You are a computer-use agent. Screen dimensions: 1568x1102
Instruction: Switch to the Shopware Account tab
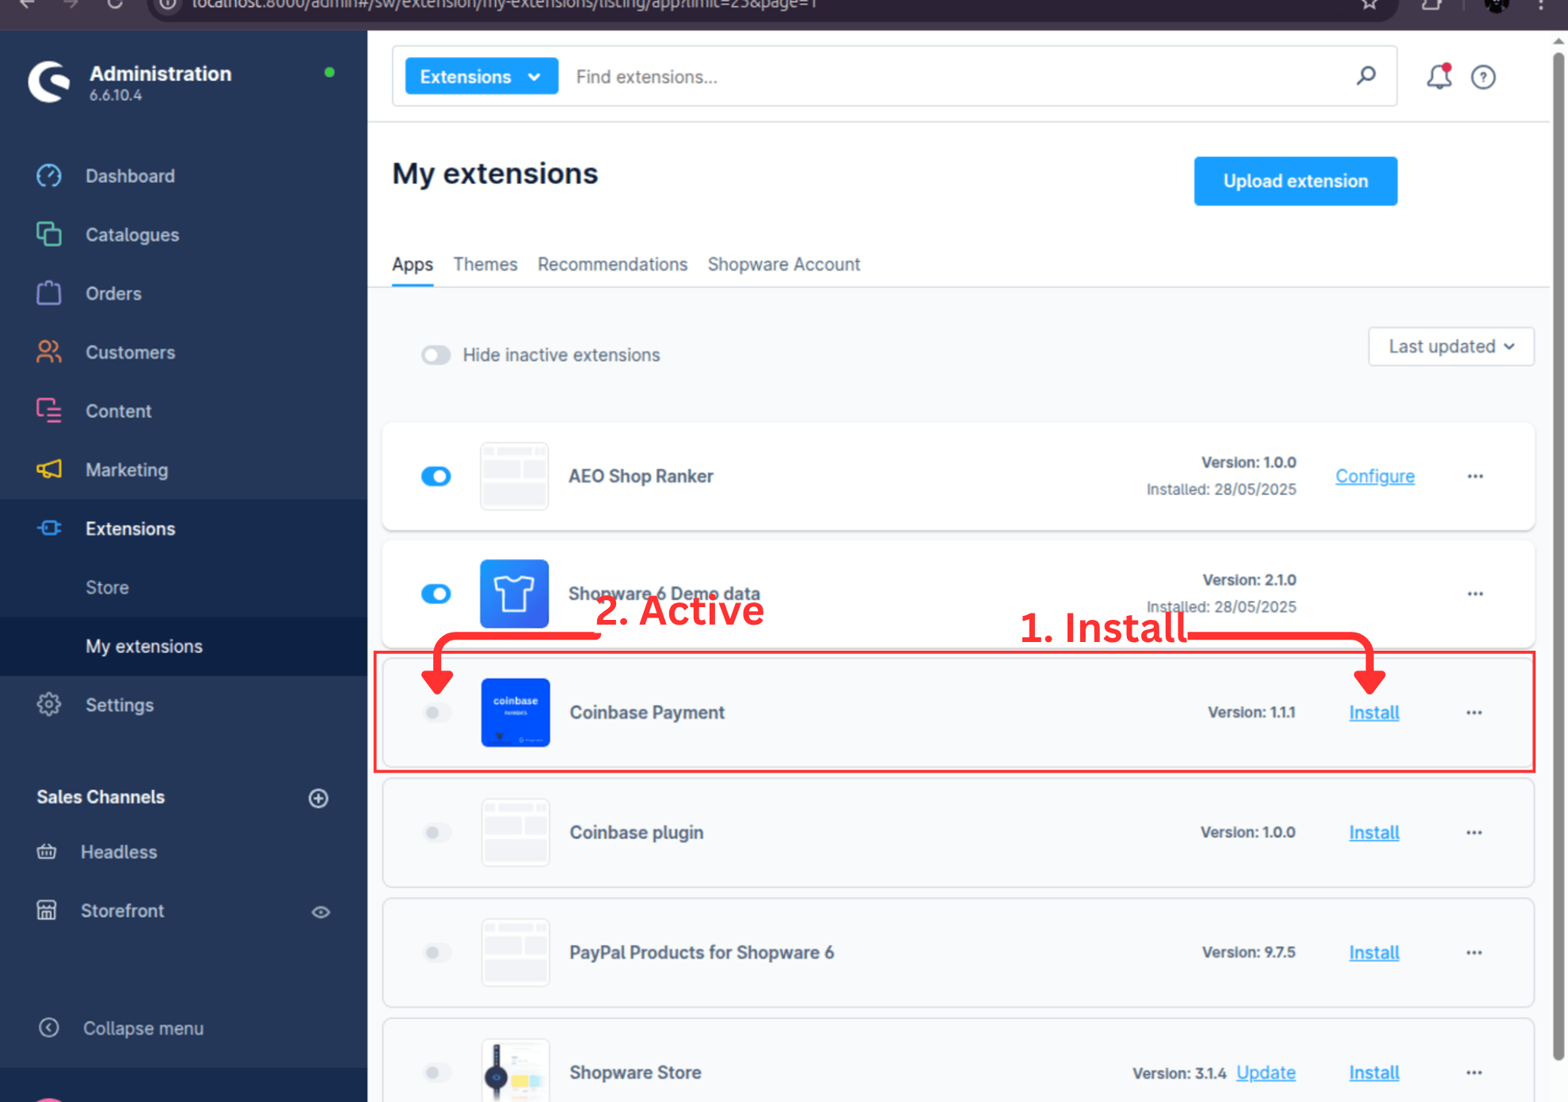[783, 264]
